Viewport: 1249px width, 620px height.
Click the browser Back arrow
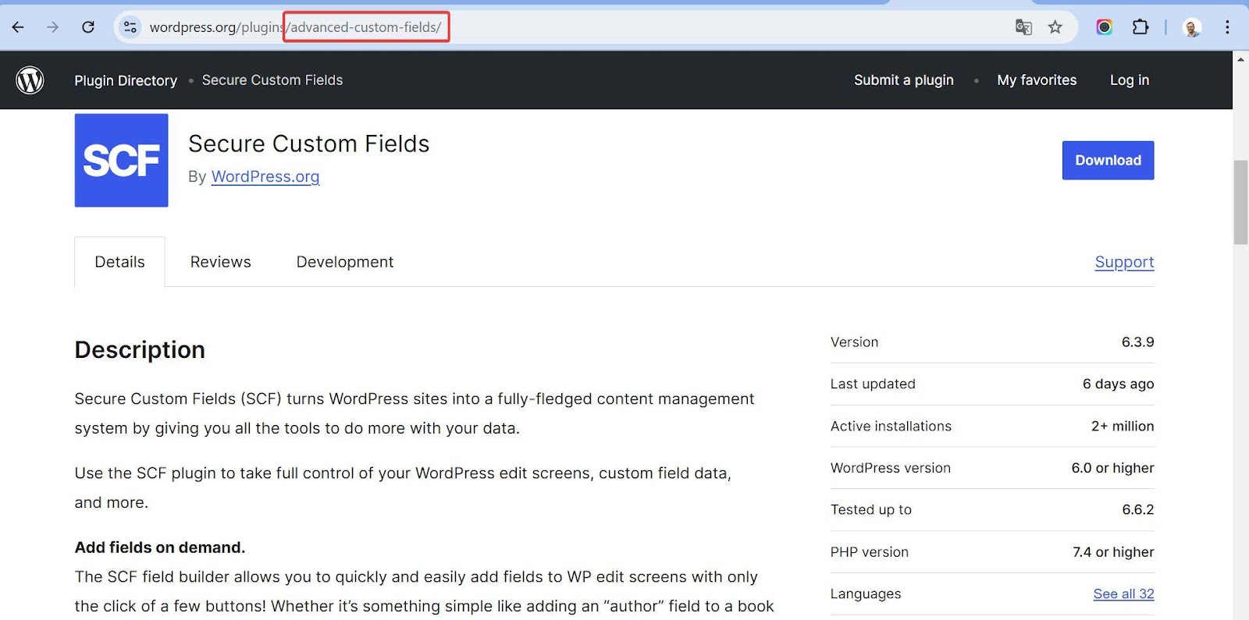[x=18, y=27]
